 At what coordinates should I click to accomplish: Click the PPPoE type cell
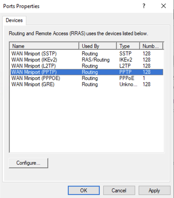coord(127,78)
